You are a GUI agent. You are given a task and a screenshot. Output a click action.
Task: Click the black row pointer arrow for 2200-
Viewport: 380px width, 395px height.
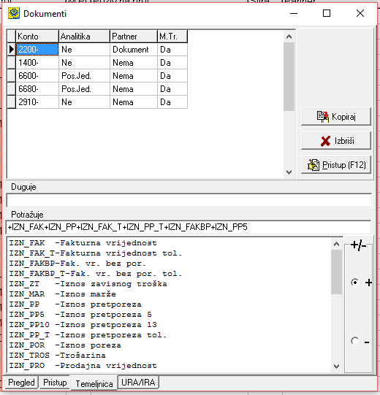click(11, 50)
